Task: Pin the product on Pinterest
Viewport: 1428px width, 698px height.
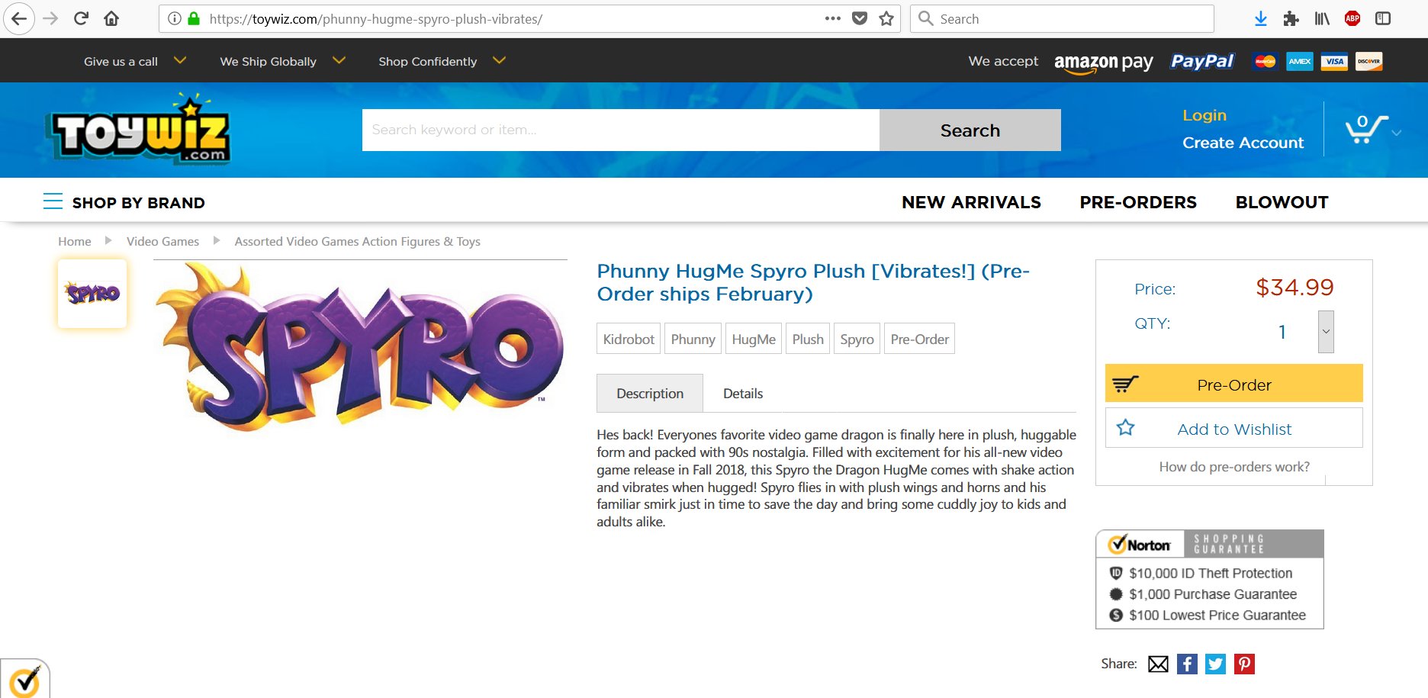Action: pyautogui.click(x=1245, y=664)
